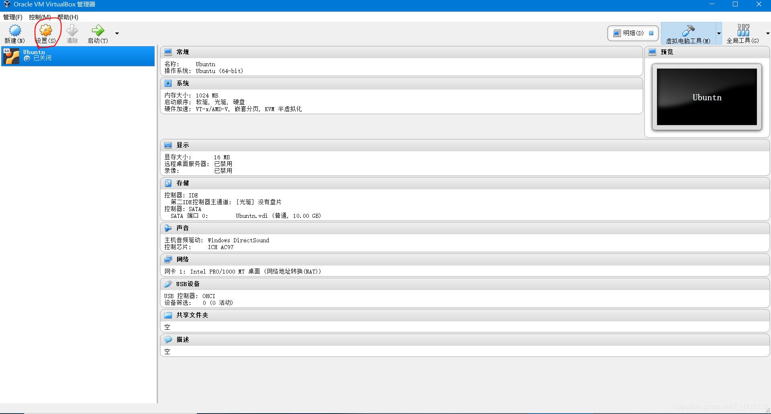Viewport: 771px width, 414px height.
Task: Click the 明细(D) details button
Action: point(633,33)
